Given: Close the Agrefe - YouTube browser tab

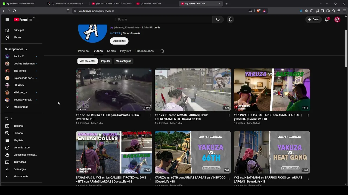Looking at the screenshot, I should [x=220, y=4].
